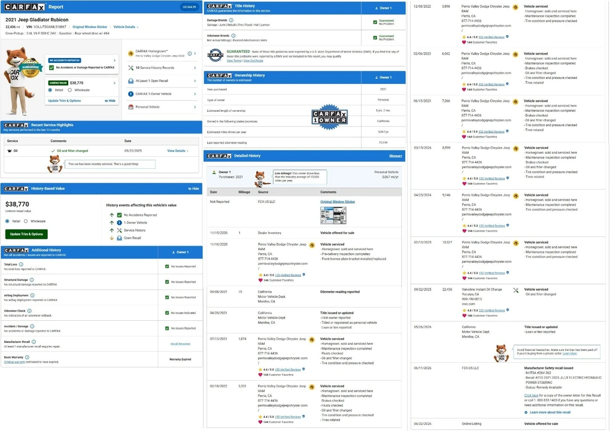Open the chevron on the CARFAX Homegrown row
The height and width of the screenshot is (431, 610).
tap(195, 53)
